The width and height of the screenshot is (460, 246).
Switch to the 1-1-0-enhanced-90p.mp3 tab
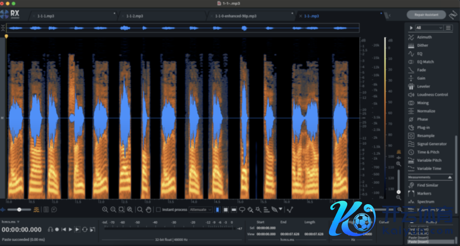pos(236,16)
